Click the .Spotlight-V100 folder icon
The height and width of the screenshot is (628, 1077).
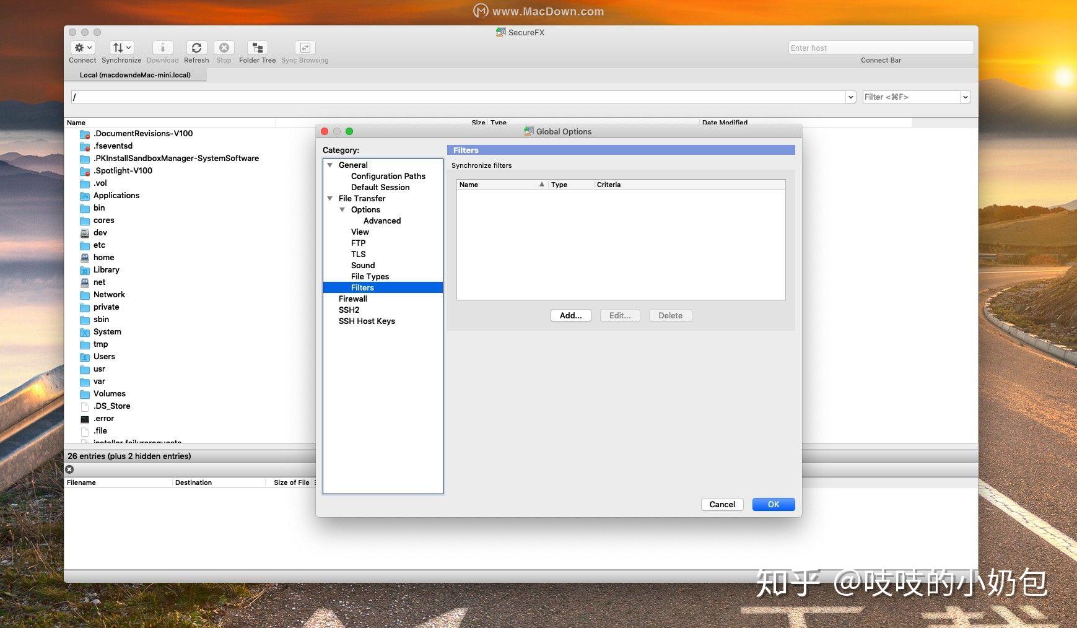tap(85, 171)
